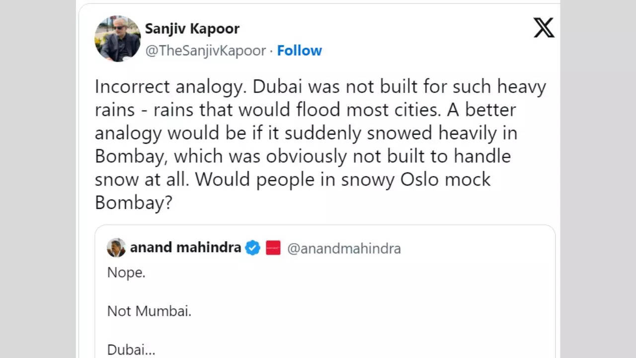Click the blue verified checkmark badge

[x=253, y=248]
